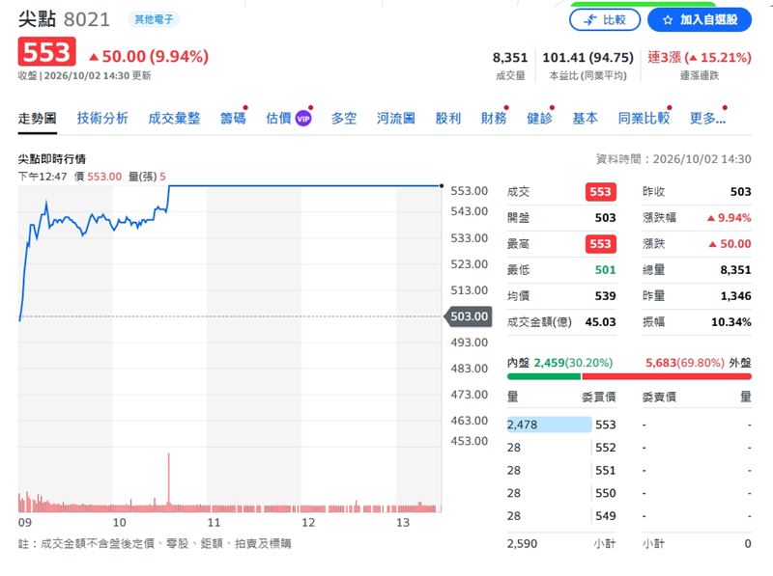
Task: Open the 河流圖 tab
Action: [x=396, y=119]
